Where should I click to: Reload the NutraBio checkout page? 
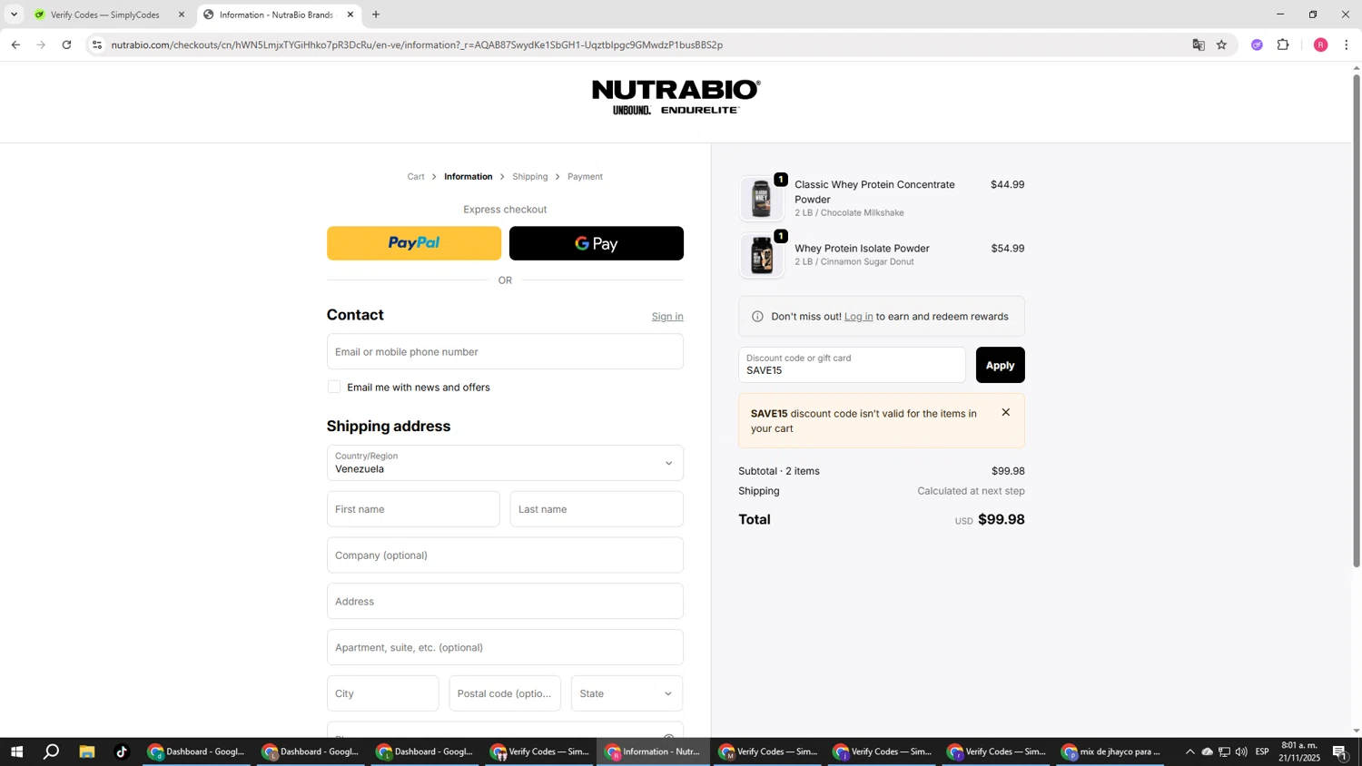[x=66, y=44]
